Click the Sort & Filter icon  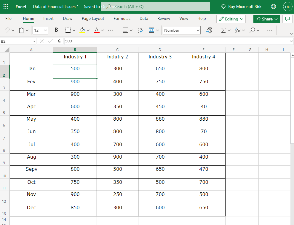click(238, 30)
